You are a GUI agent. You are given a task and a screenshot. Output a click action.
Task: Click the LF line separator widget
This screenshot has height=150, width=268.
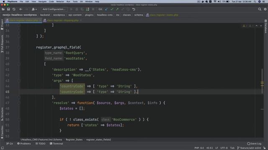coord(216,148)
